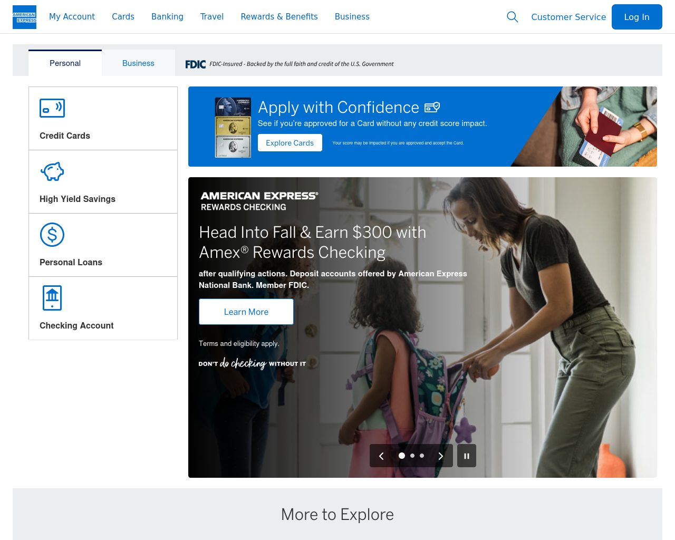Viewport: 675px width, 540px height.
Task: Click the More to Explore heading
Action: pyautogui.click(x=337, y=514)
